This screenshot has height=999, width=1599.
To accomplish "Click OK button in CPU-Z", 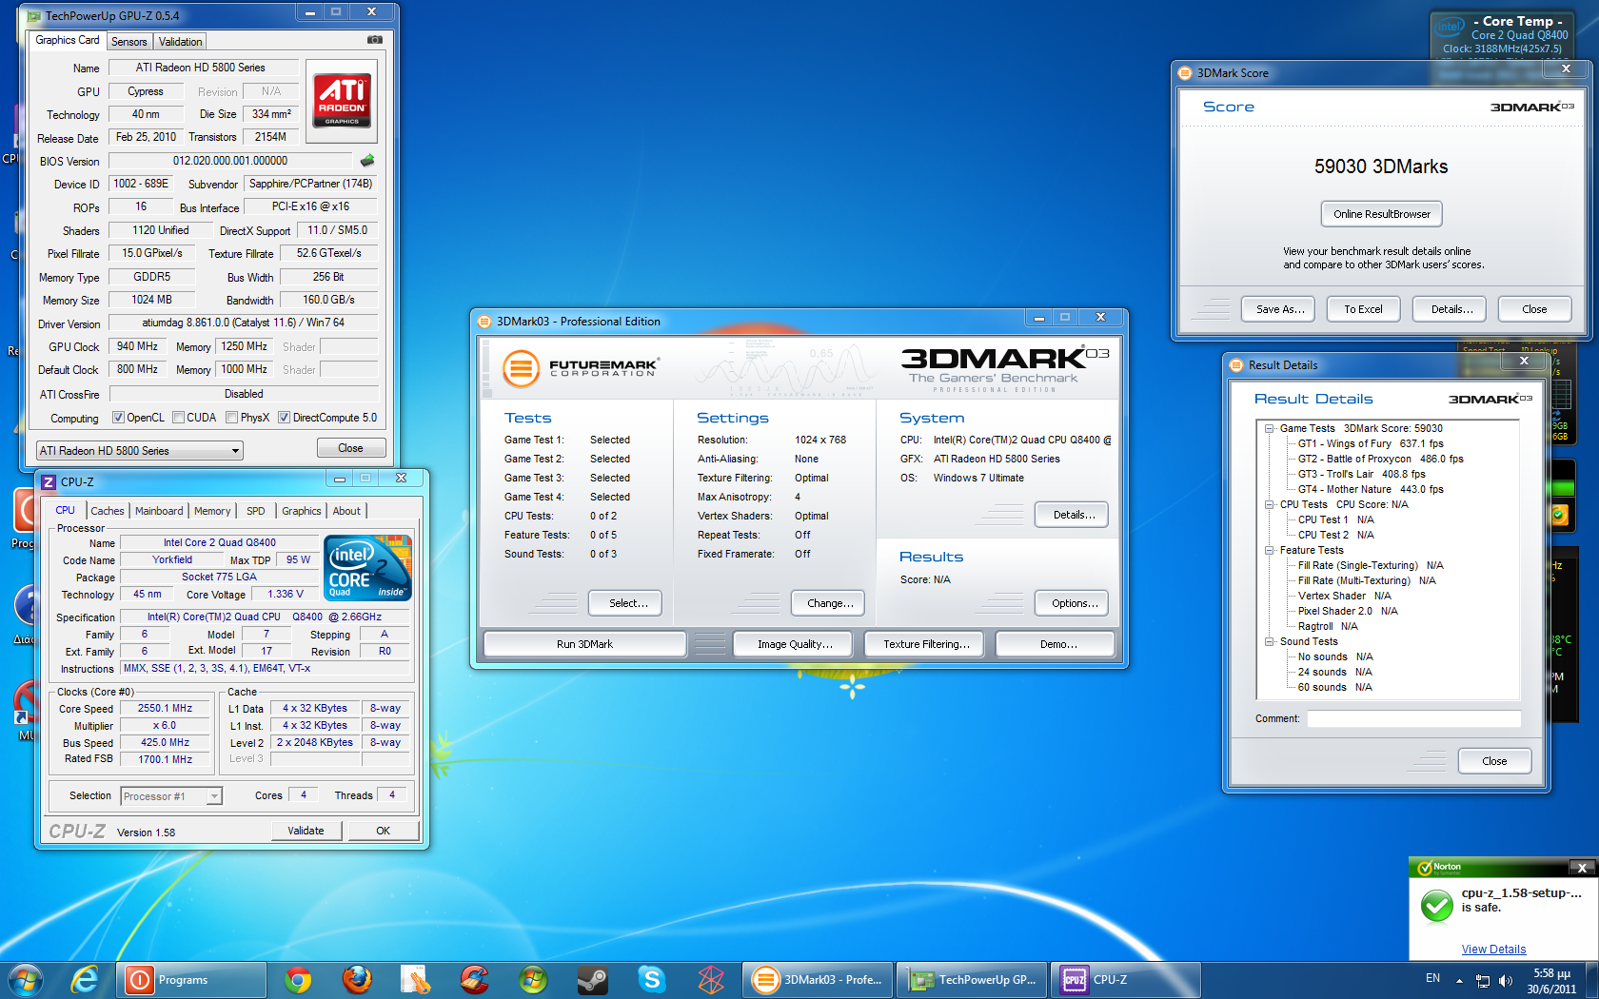I will 383,831.
